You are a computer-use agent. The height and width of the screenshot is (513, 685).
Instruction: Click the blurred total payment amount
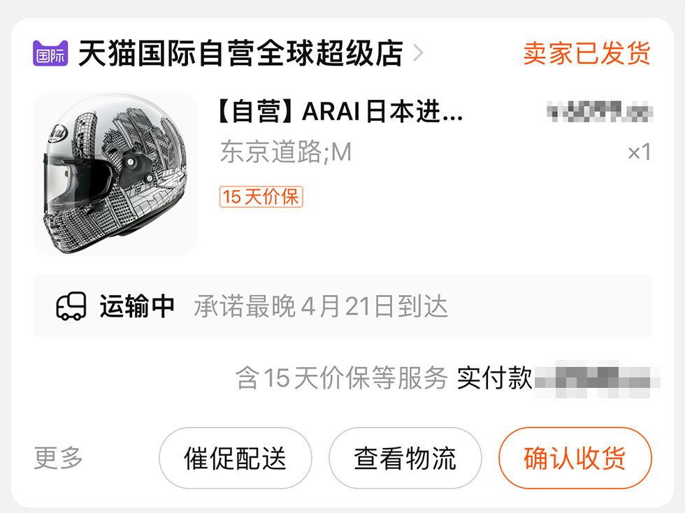click(x=596, y=378)
